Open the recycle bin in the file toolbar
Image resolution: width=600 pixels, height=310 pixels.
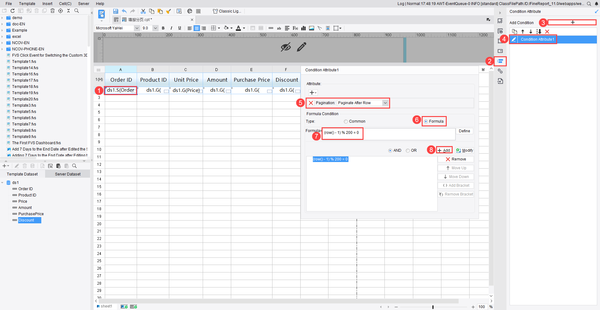53,11
